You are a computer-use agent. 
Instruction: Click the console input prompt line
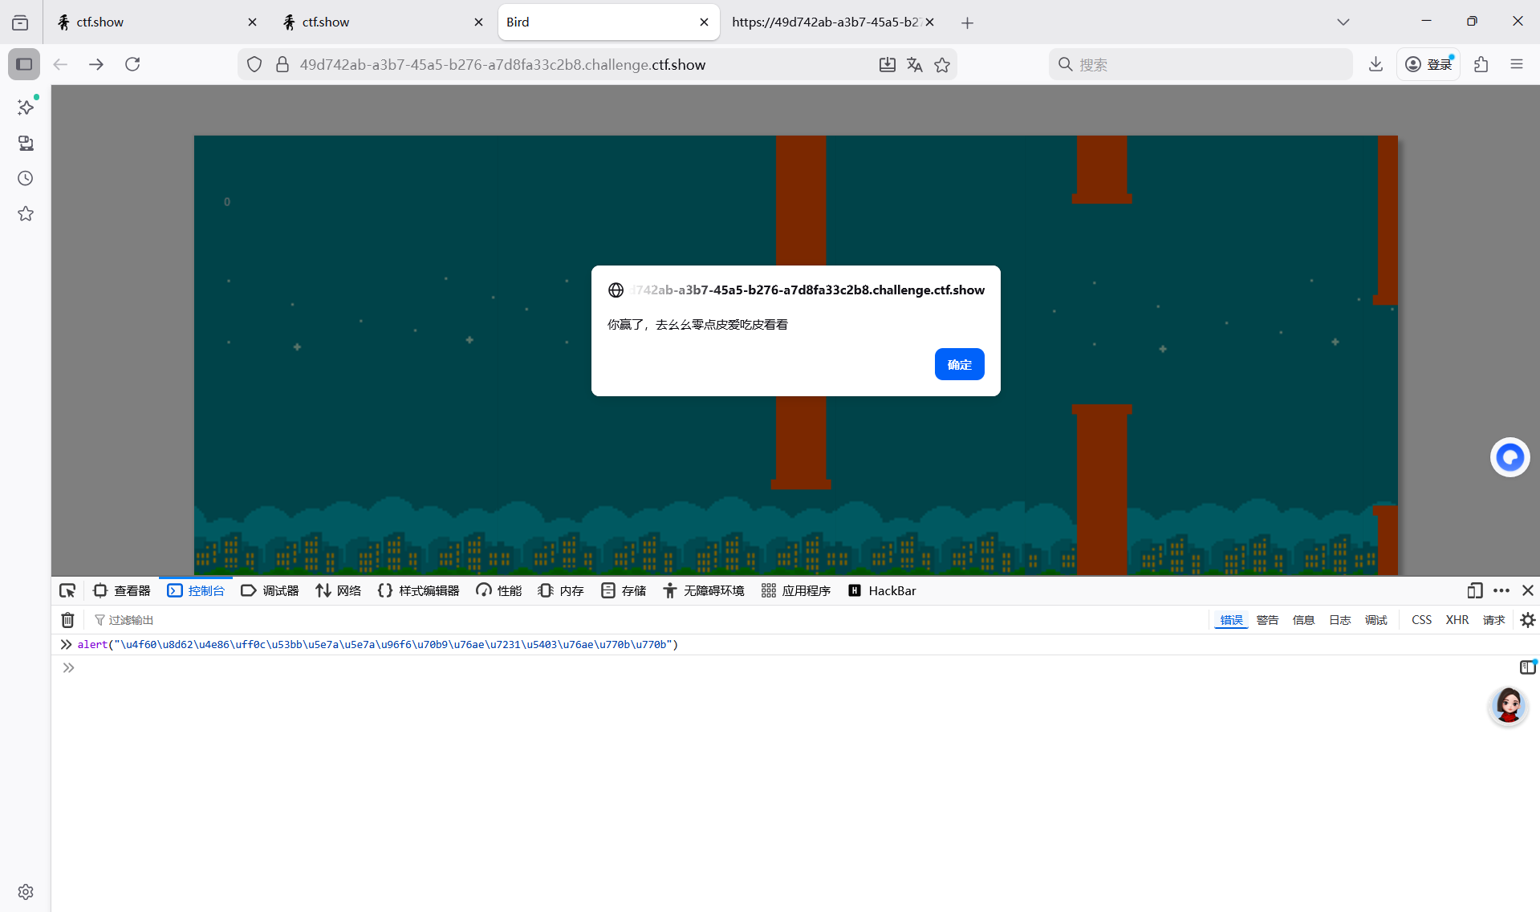786,667
